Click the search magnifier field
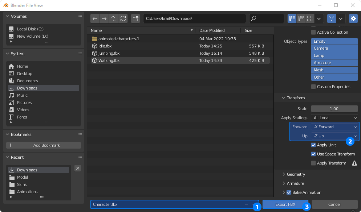 (x=267, y=18)
